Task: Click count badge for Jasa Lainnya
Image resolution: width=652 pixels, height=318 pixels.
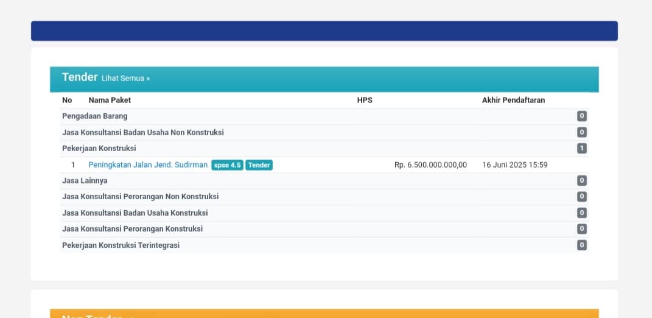Action: coord(582,181)
